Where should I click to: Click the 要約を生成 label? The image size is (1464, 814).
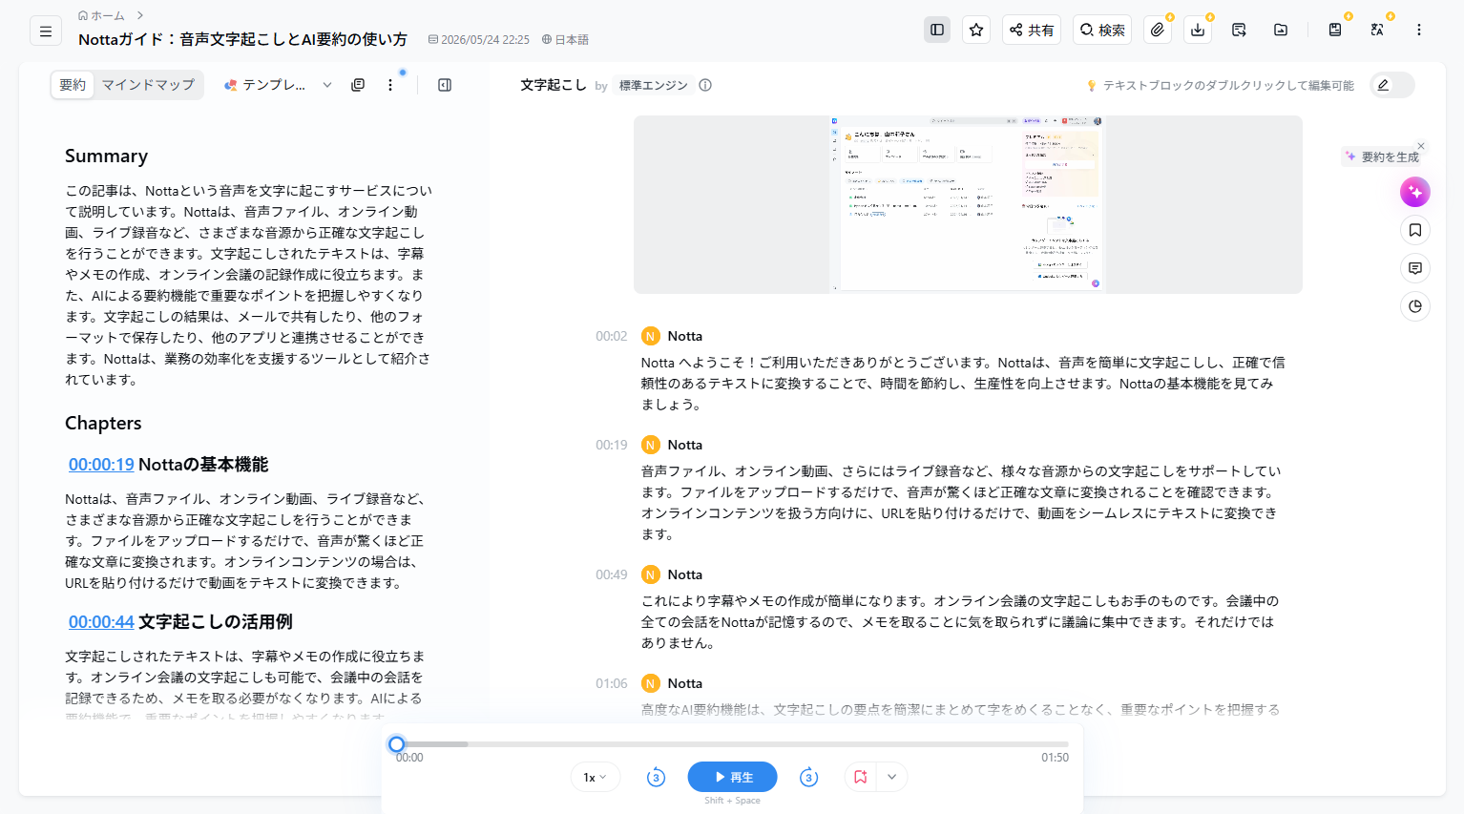pos(1390,157)
